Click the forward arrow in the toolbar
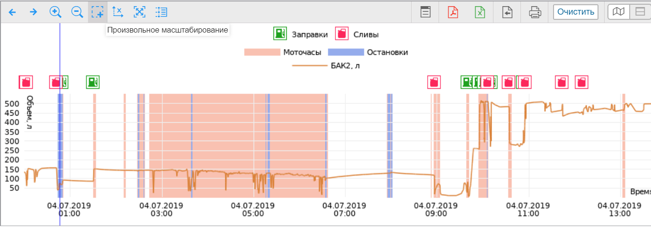651x227 pixels. [x=33, y=12]
